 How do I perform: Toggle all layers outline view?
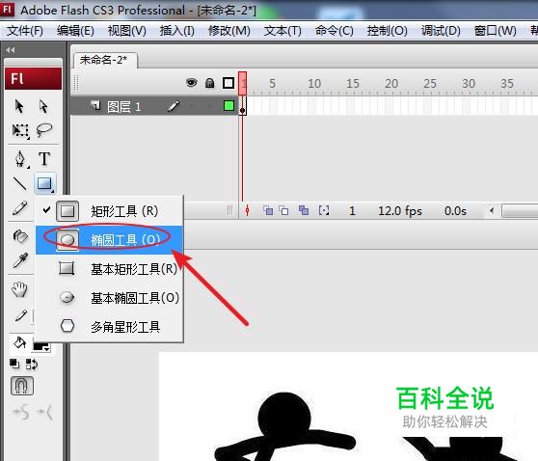[229, 83]
